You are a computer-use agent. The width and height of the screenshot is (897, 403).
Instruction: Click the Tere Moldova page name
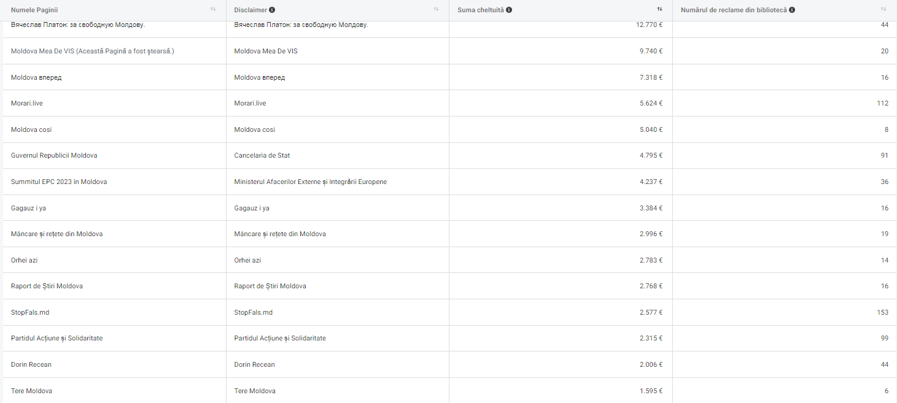click(31, 391)
